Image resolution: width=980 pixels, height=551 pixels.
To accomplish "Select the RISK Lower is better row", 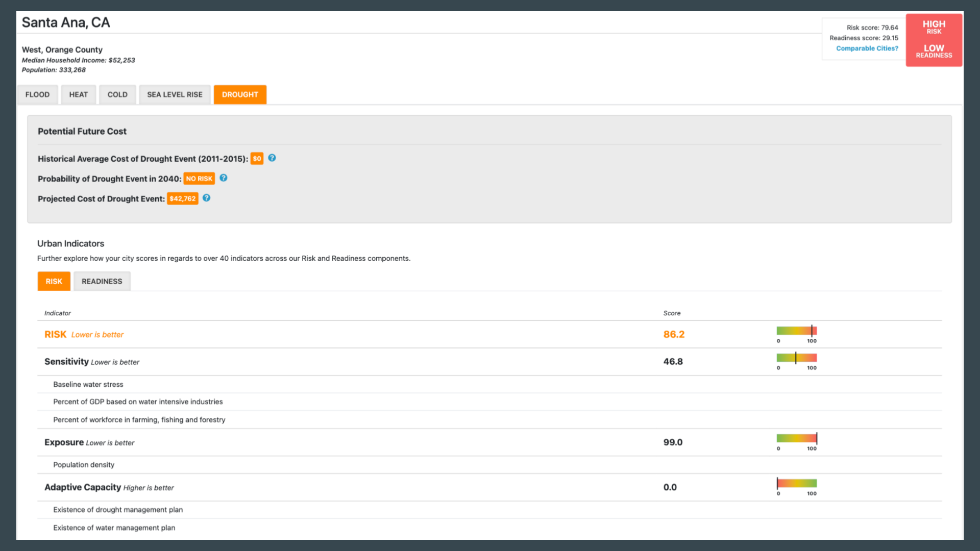I will 489,335.
